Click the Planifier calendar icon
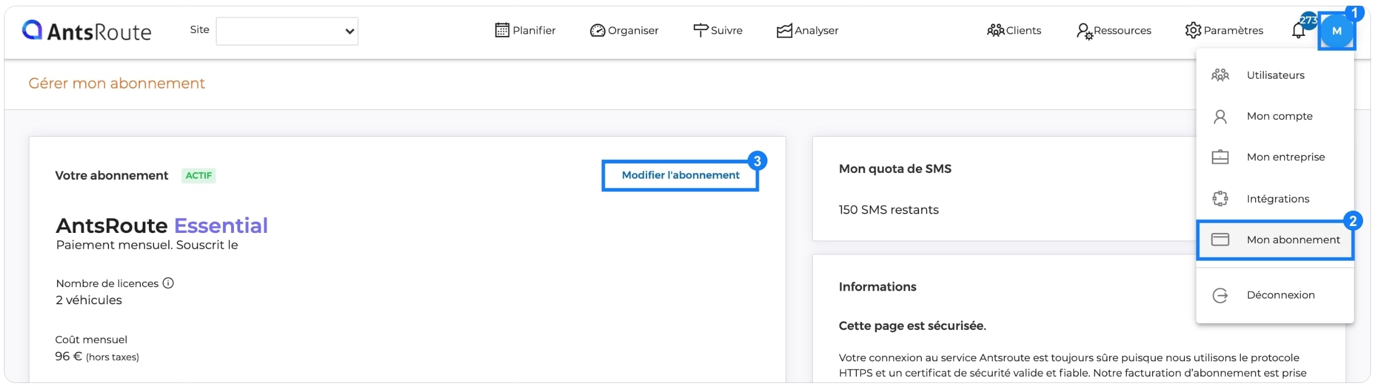This screenshot has height=387, width=1375. coord(502,30)
